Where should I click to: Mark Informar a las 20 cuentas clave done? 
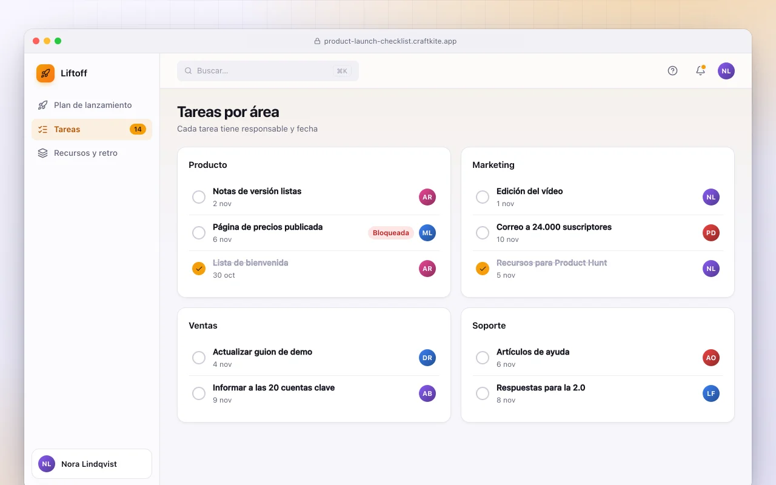(199, 393)
